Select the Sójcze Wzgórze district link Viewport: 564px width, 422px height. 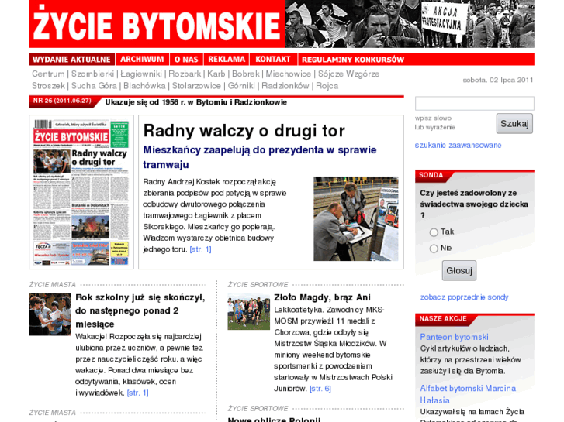[x=348, y=74]
